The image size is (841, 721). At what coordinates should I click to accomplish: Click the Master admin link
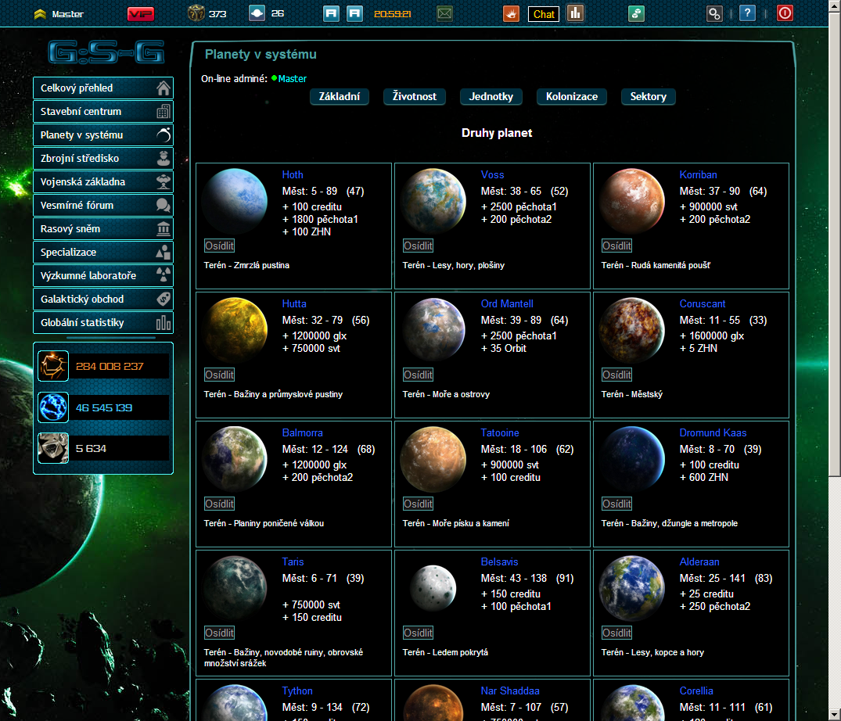click(x=293, y=79)
